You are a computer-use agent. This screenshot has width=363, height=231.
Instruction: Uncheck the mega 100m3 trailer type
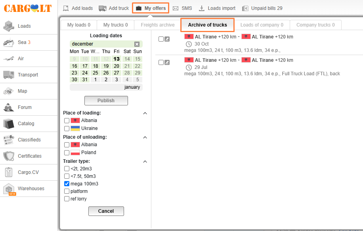[67, 184]
